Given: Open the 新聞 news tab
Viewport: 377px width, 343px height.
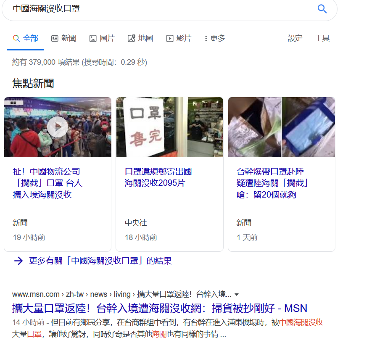Looking at the screenshot, I should [64, 38].
